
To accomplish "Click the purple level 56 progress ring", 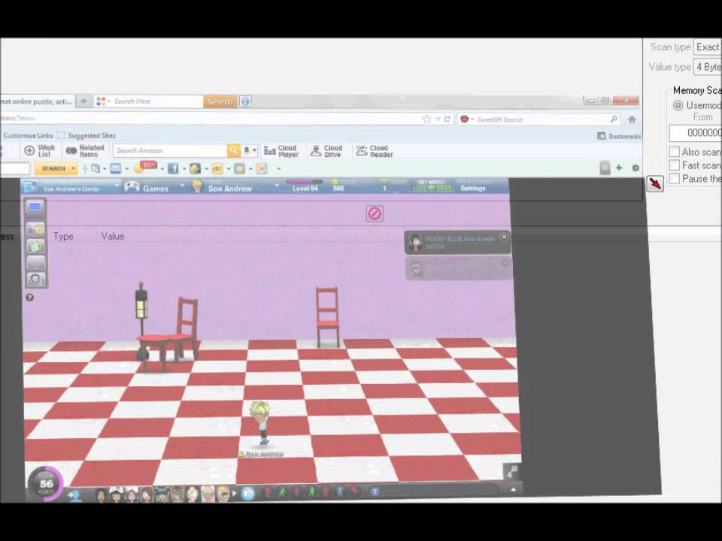I will pos(46,483).
